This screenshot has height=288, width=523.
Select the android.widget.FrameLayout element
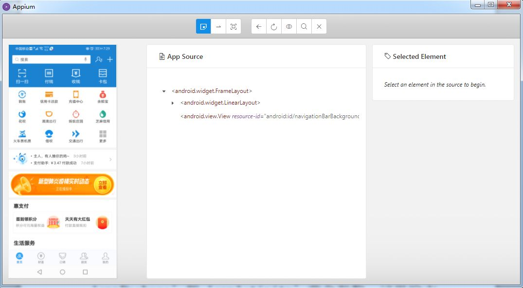pos(212,91)
